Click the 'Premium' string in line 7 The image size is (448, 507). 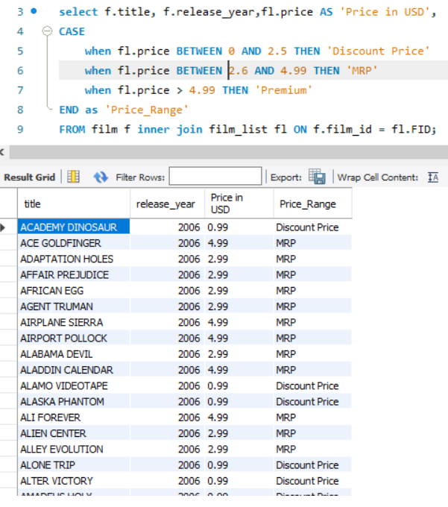coord(284,90)
